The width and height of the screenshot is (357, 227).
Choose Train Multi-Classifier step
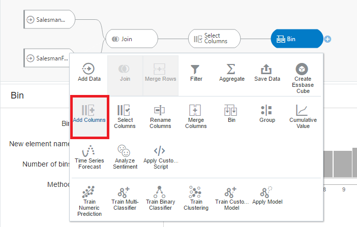pos(125,198)
